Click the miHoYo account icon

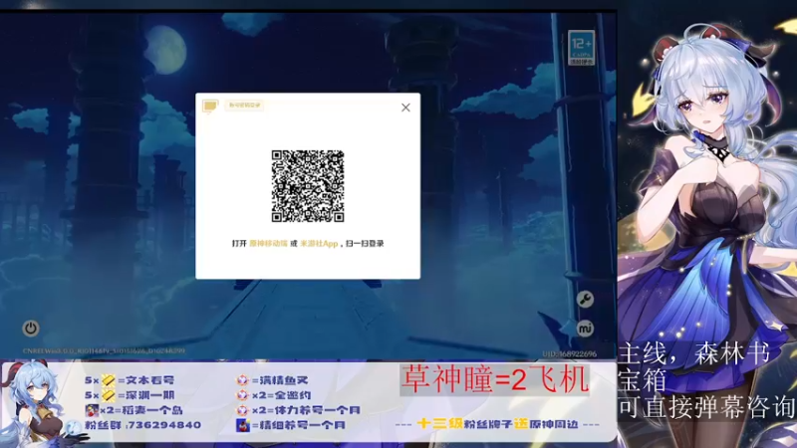click(585, 329)
